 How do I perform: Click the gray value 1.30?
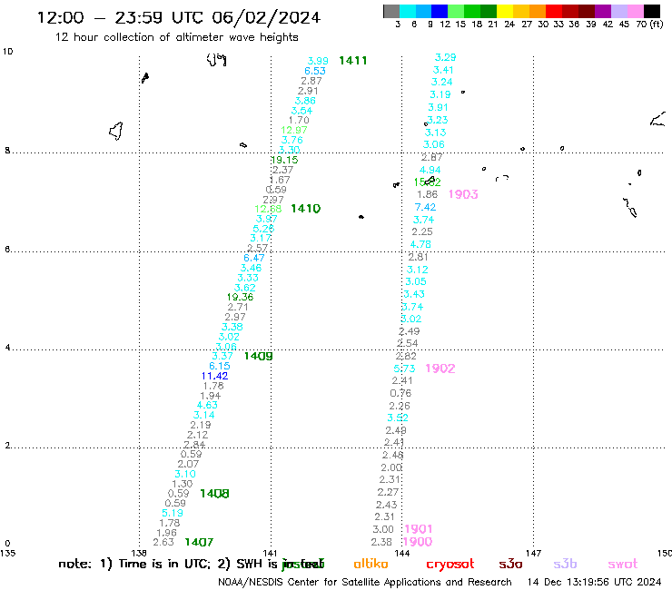coord(183,483)
